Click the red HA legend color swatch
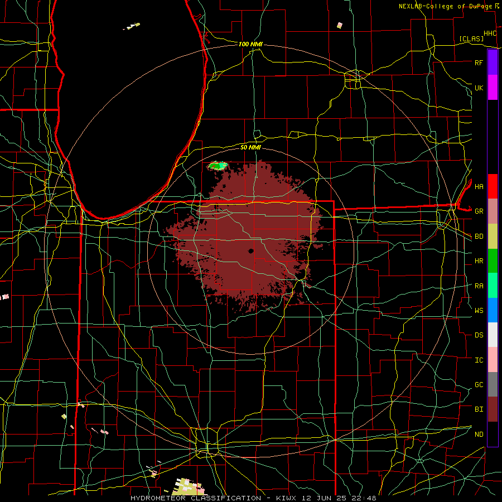Image resolution: width=502 pixels, height=502 pixels. (x=493, y=186)
